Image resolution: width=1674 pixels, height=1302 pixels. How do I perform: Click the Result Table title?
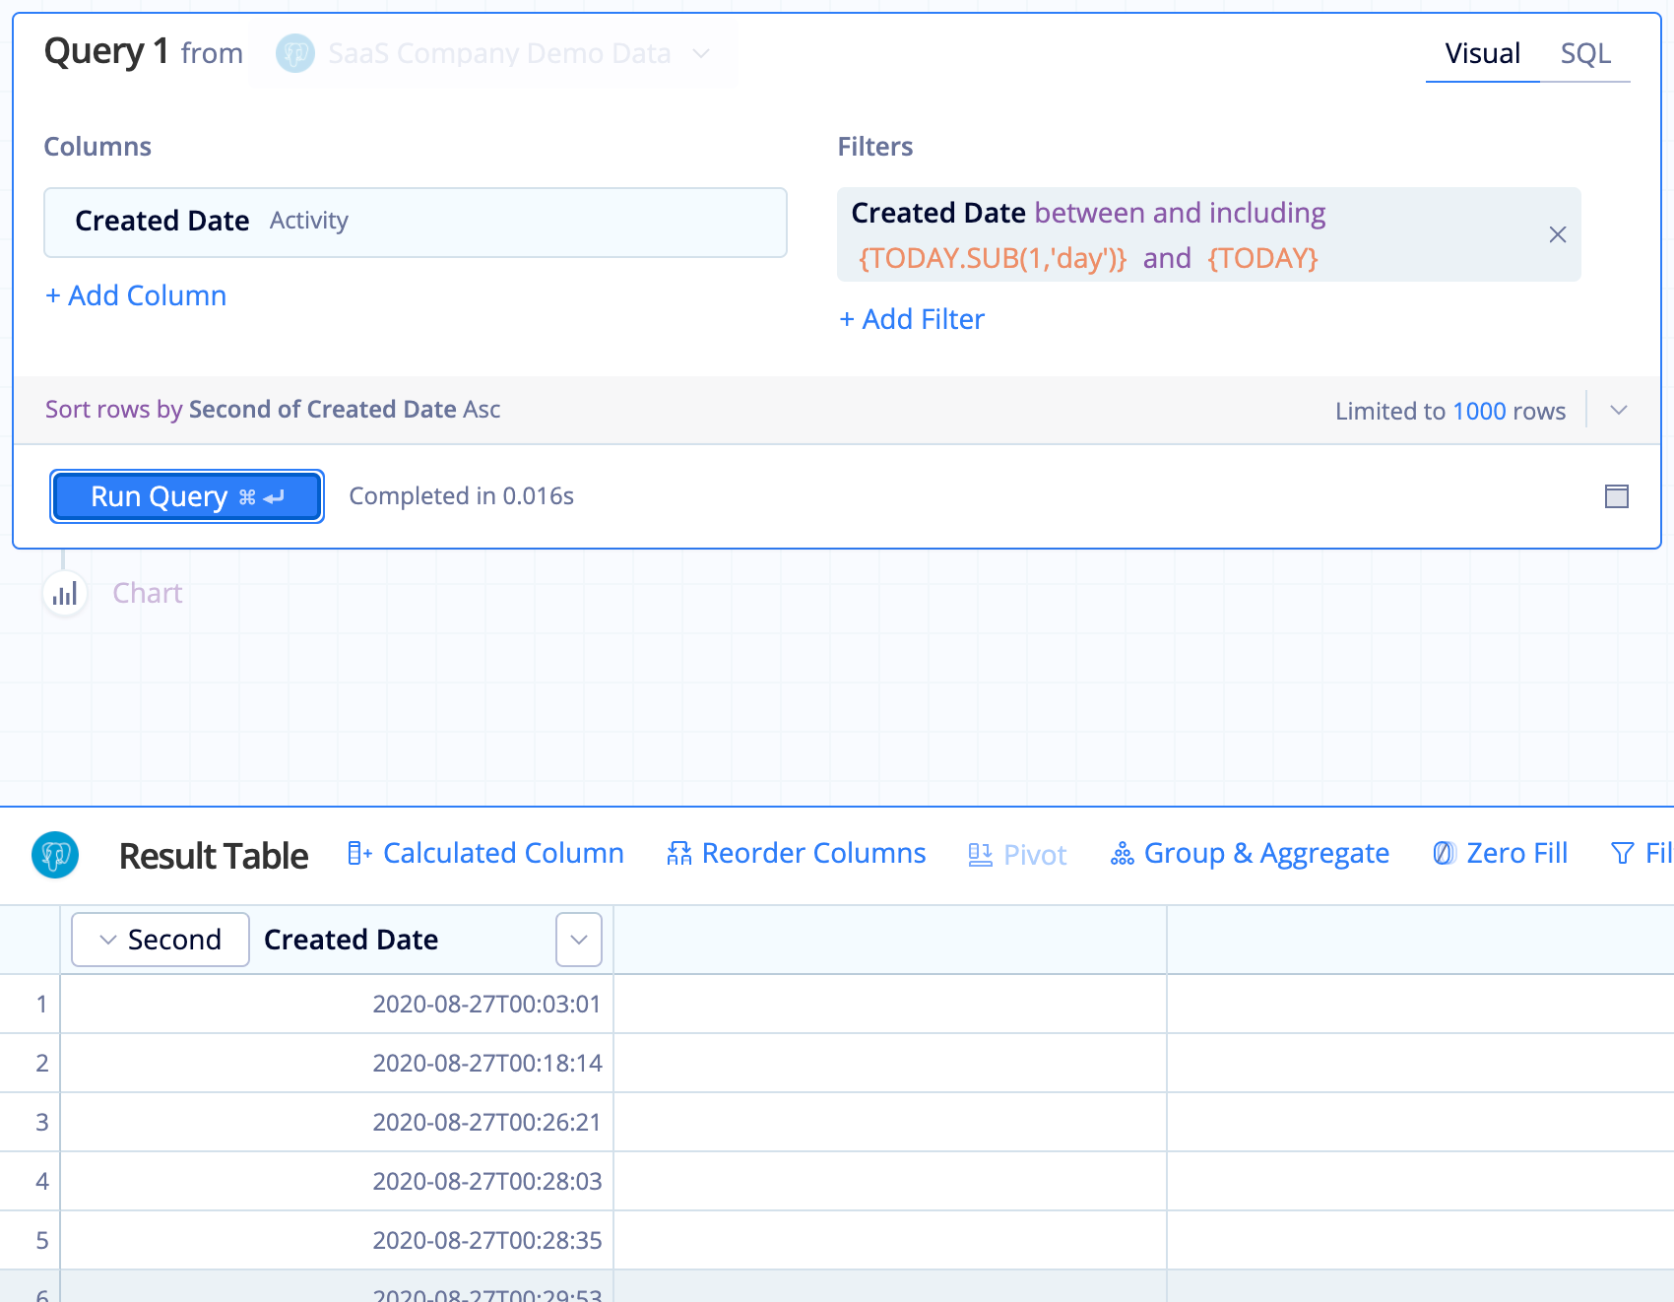214,856
